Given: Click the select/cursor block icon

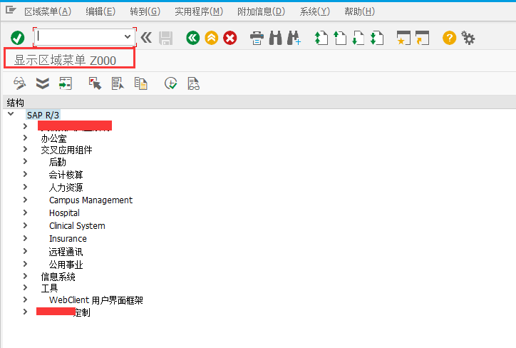Looking at the screenshot, I should (x=95, y=83).
